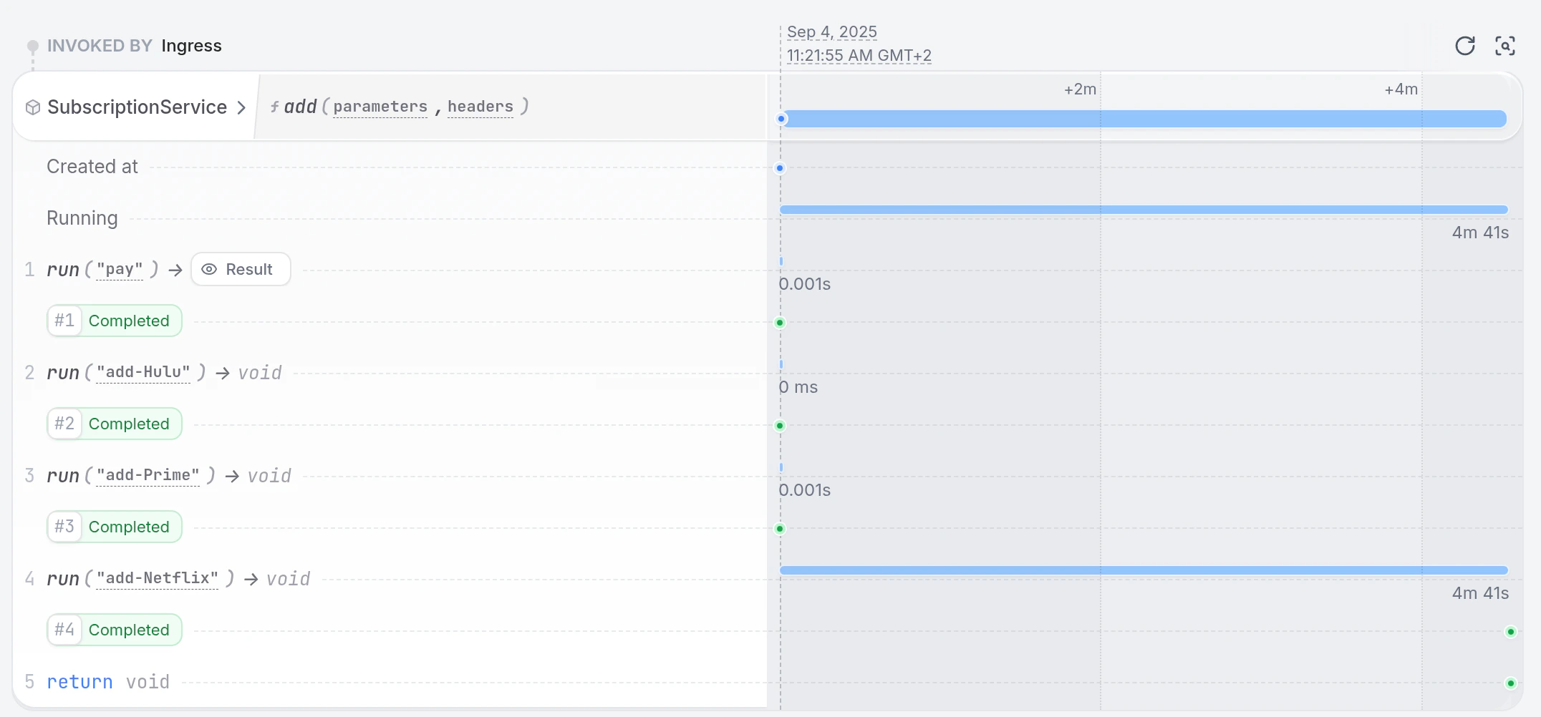Click the refresh icon
The height and width of the screenshot is (717, 1541).
coord(1465,46)
